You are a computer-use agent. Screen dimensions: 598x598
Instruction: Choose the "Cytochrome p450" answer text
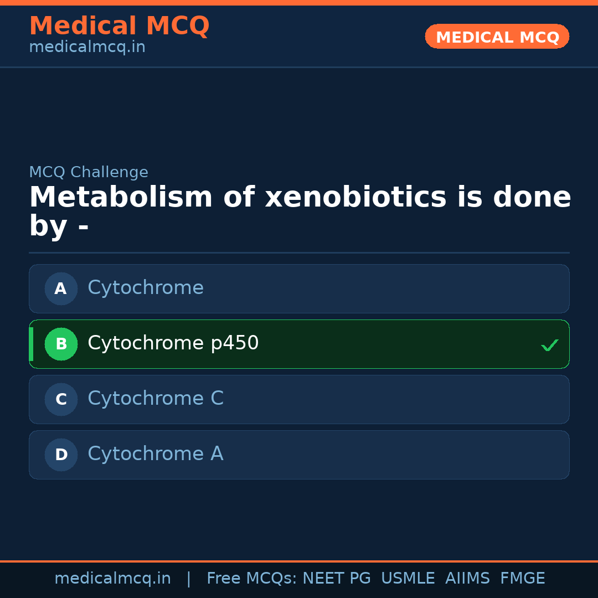[173, 343]
